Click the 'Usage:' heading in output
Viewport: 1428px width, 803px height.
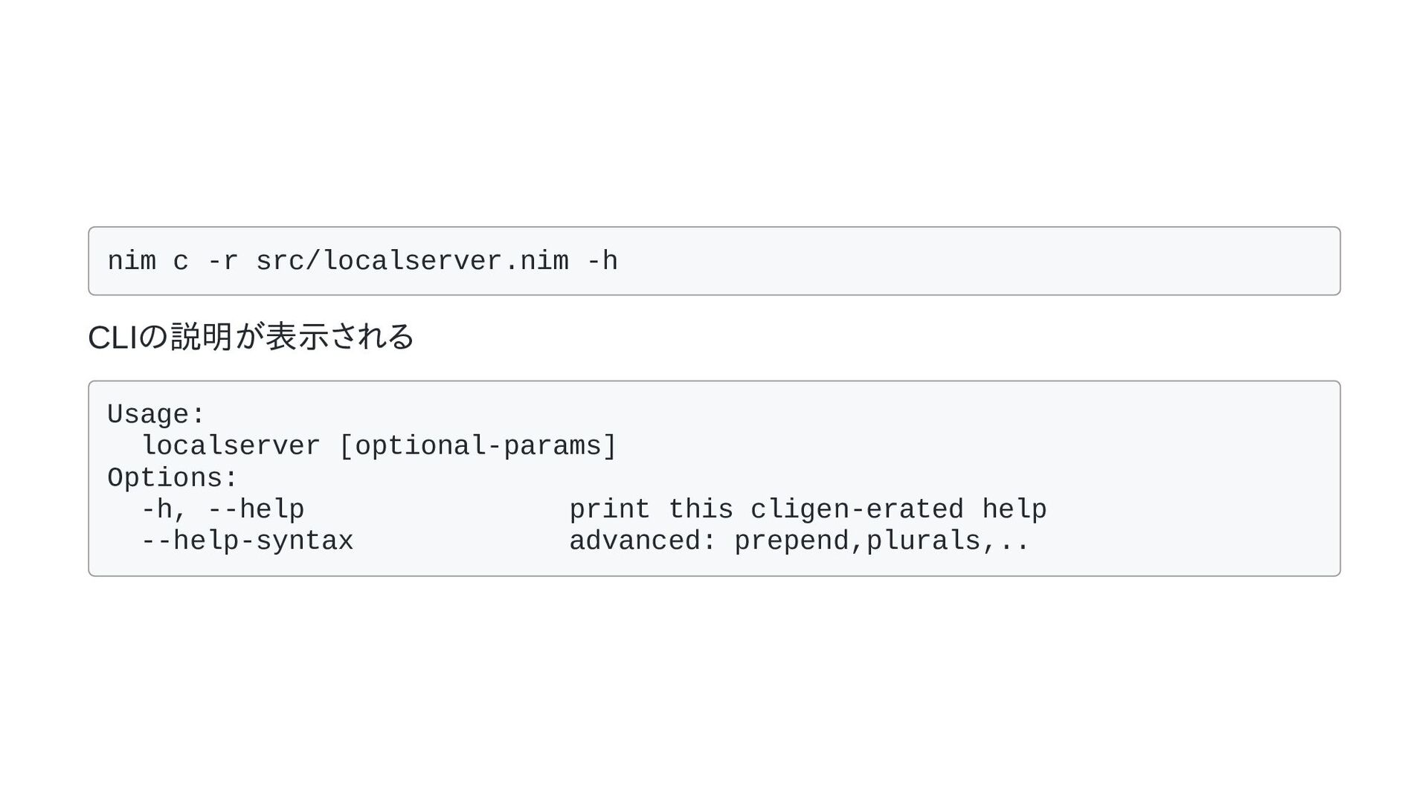click(x=156, y=415)
